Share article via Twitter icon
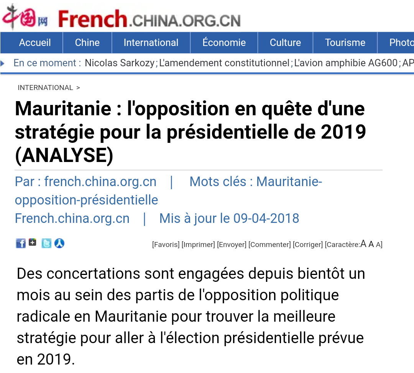Screen dimensions: 414x373 [46, 243]
